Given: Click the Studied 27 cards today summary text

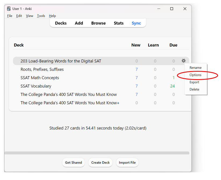Looking at the screenshot, I should (x=98, y=128).
